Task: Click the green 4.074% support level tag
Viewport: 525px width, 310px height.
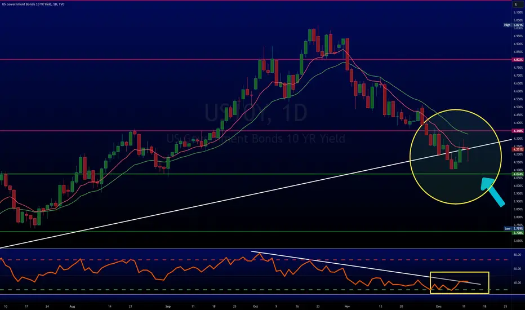Action: [x=518, y=174]
